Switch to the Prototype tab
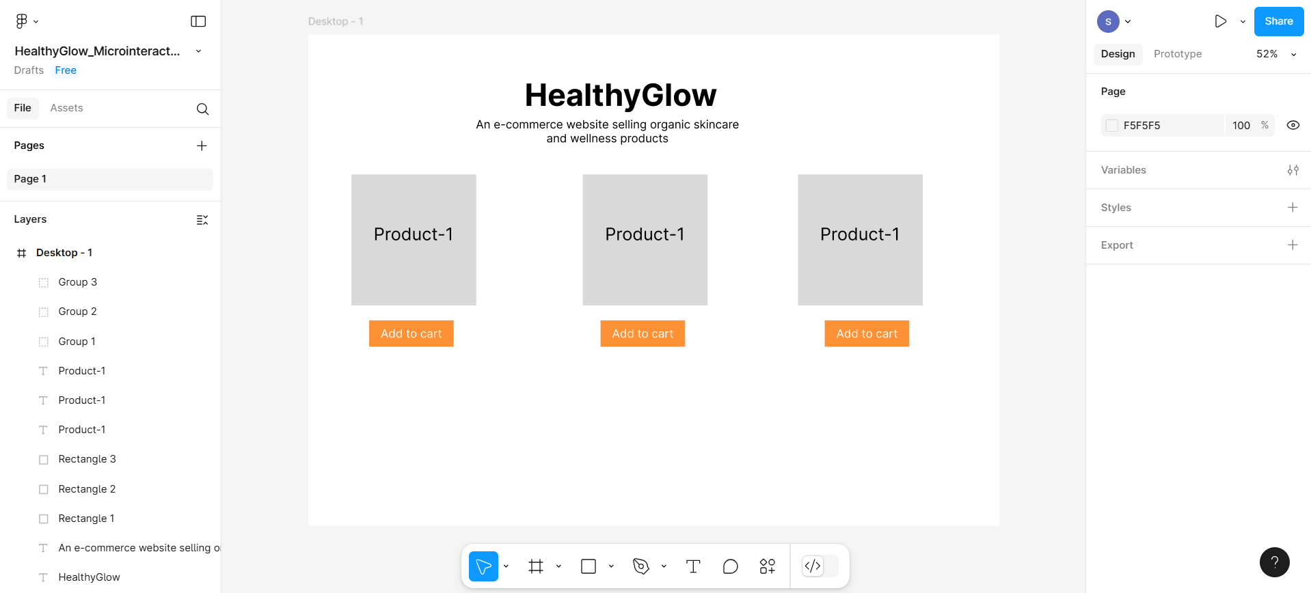This screenshot has height=593, width=1311. [x=1177, y=54]
